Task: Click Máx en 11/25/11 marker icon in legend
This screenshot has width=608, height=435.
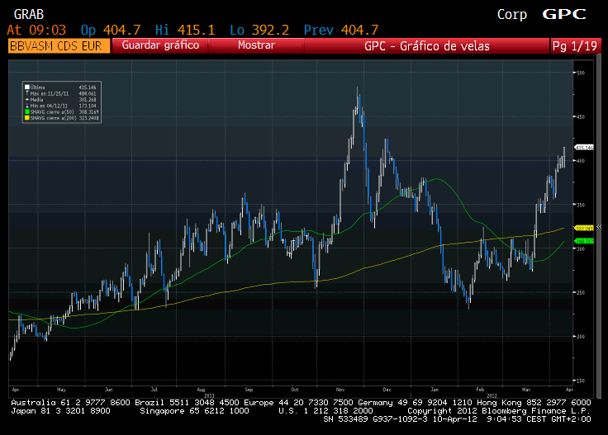Action: pos(27,93)
